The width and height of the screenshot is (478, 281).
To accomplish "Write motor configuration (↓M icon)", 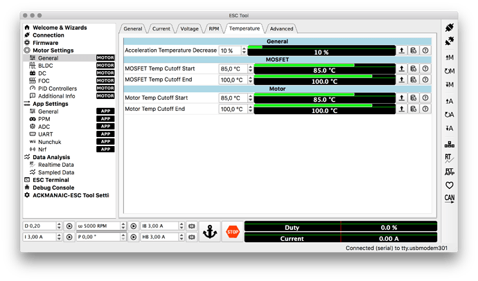I will tap(450, 84).
